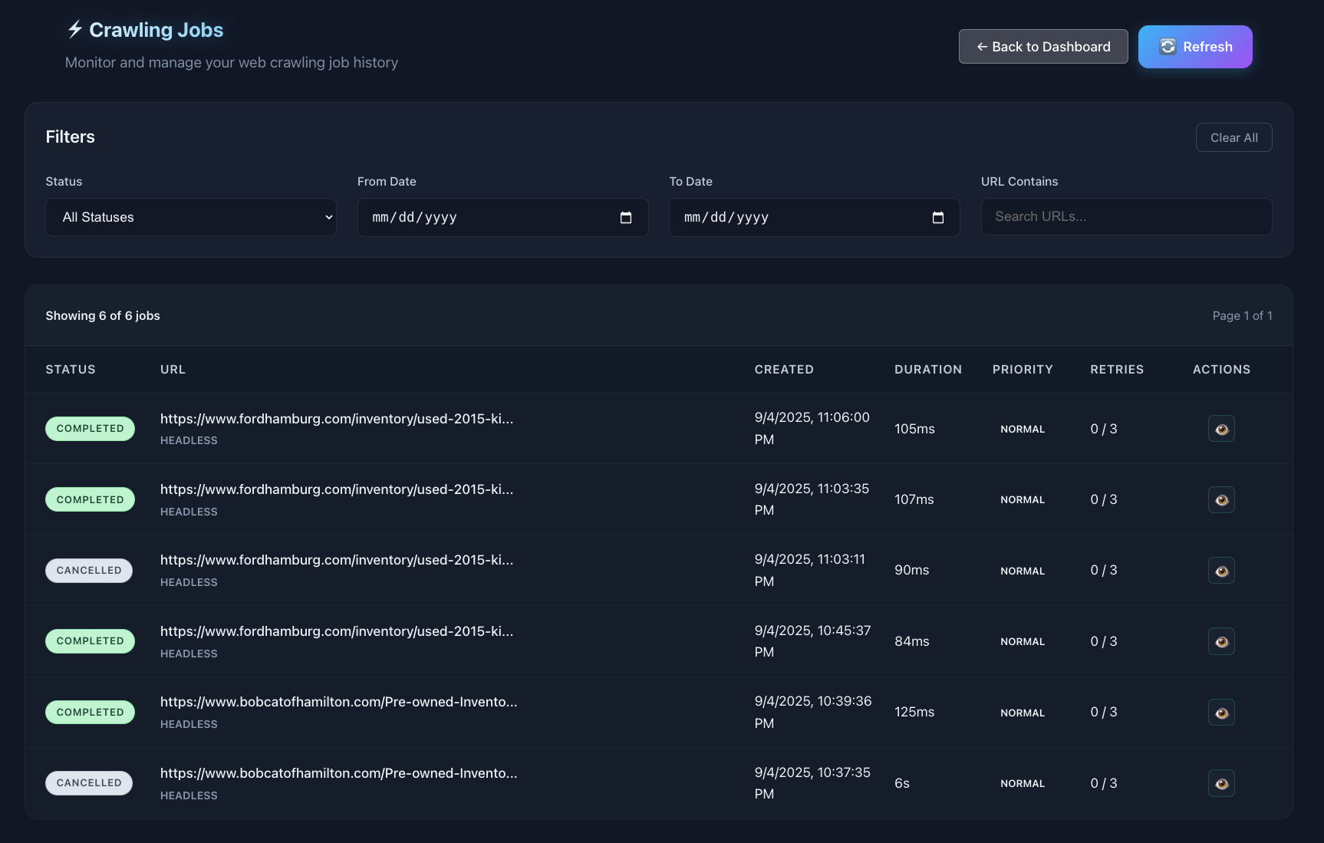
Task: View details of the 11:03:35 PM completed job
Action: coord(1221,499)
